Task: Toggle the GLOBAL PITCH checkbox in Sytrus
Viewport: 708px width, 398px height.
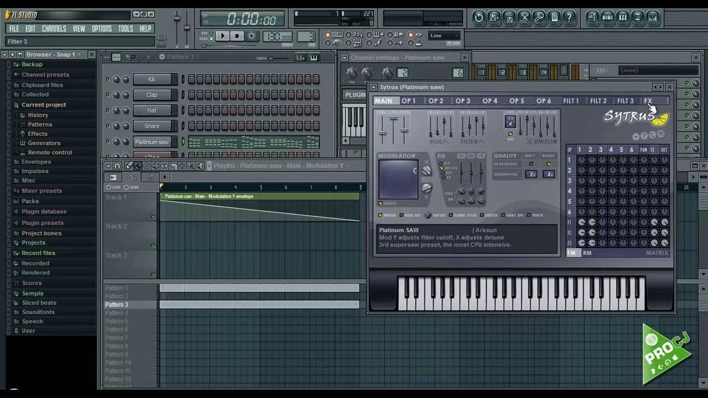Action: (451, 215)
